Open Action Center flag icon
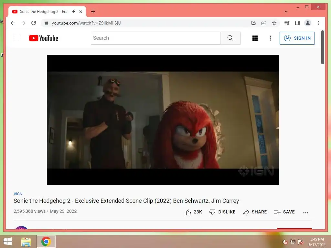Screen dimensions: 331x248 tap(301, 242)
